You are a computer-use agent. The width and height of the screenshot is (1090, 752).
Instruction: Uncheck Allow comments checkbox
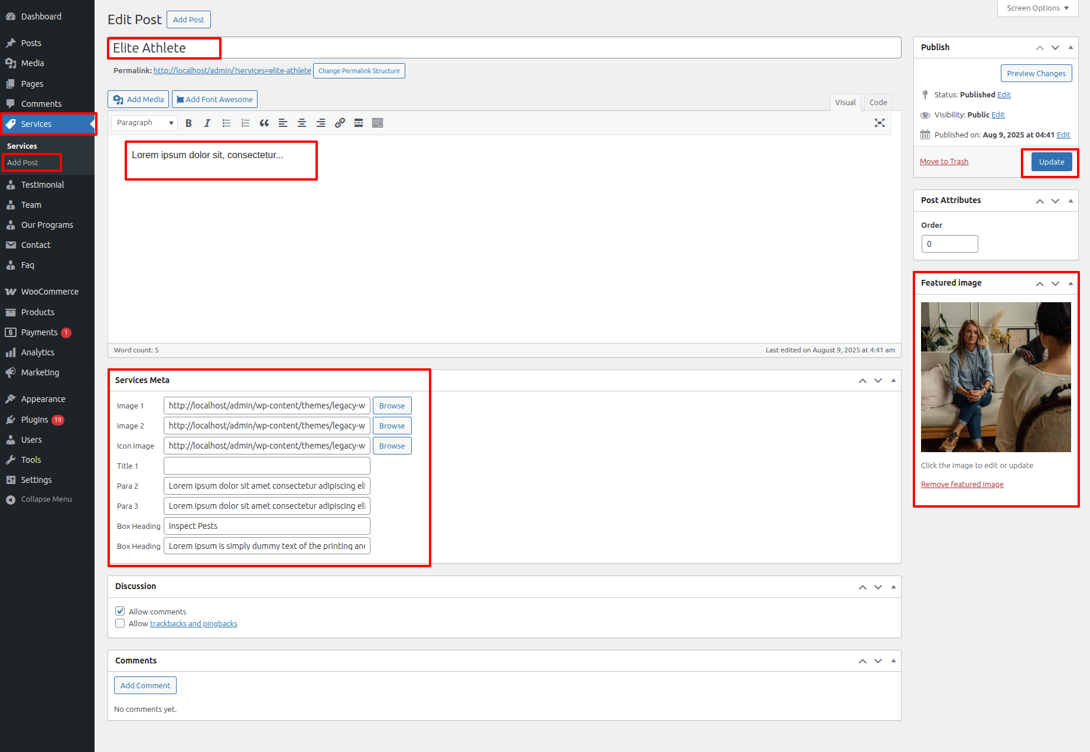pyautogui.click(x=120, y=611)
